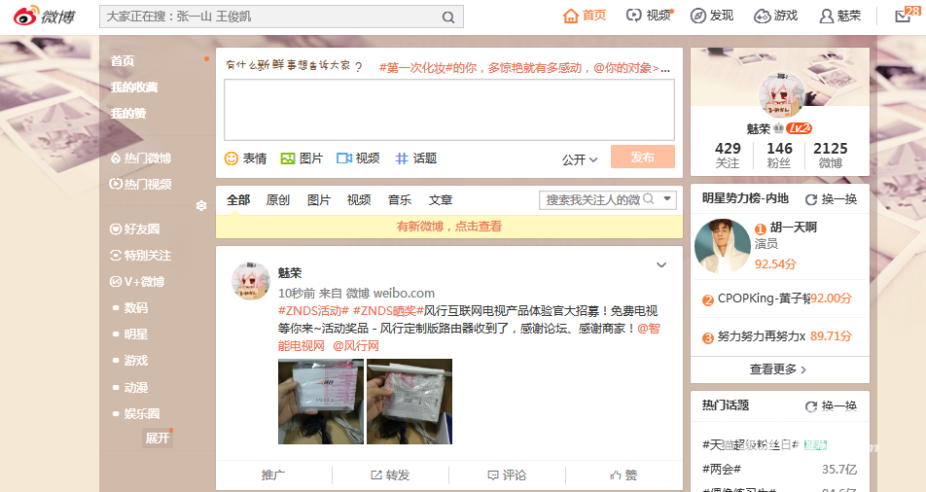Open first post photo thumbnail
This screenshot has width=926, height=492.
tap(321, 402)
